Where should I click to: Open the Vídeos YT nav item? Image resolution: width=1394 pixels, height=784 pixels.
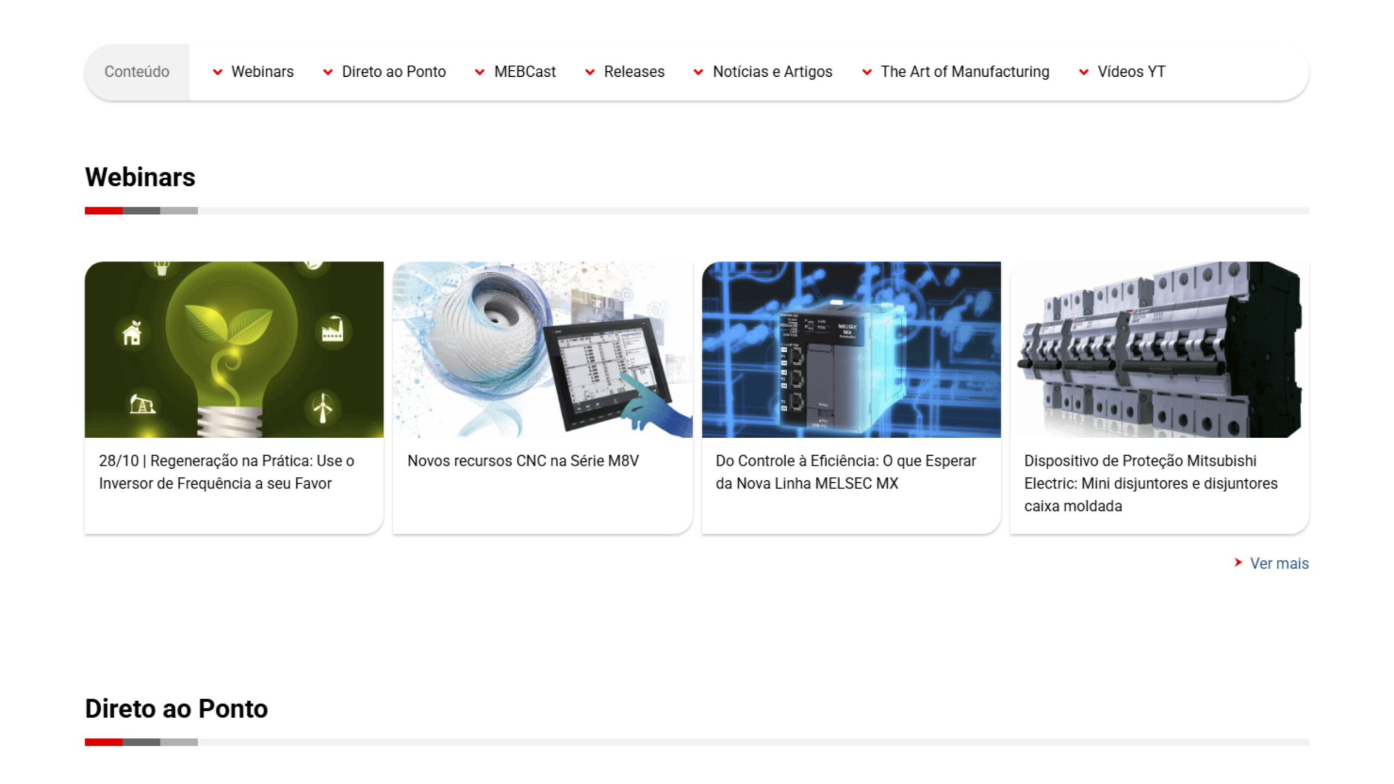click(x=1131, y=72)
